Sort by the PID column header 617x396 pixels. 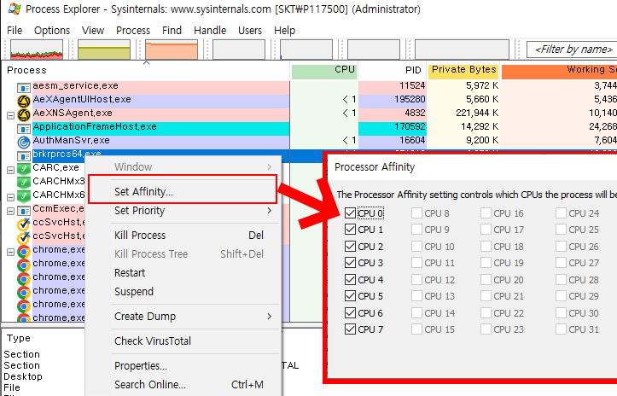click(392, 70)
